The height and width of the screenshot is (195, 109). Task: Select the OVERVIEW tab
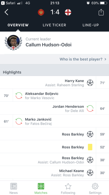click(x=18, y=25)
